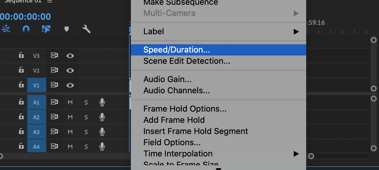Toggle sync lock for V2 track
This screenshot has width=379, height=170.
click(x=54, y=70)
